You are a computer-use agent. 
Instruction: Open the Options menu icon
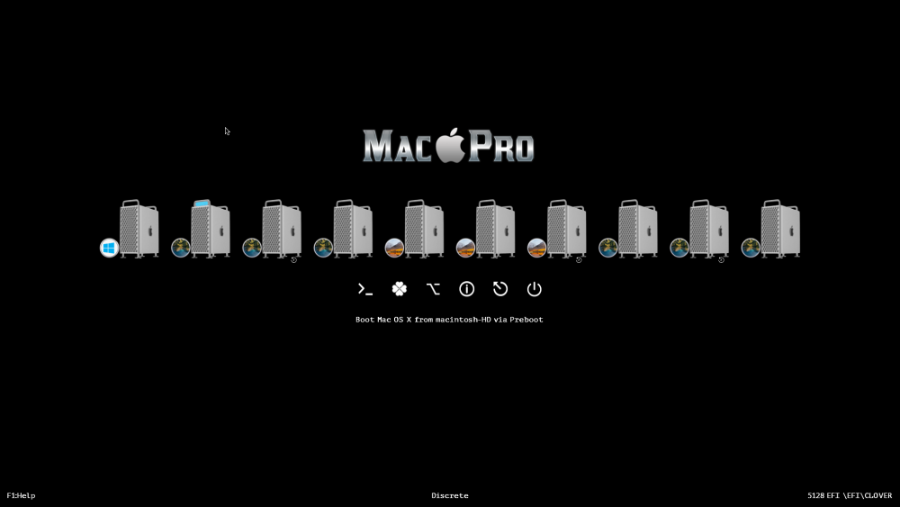coord(433,289)
